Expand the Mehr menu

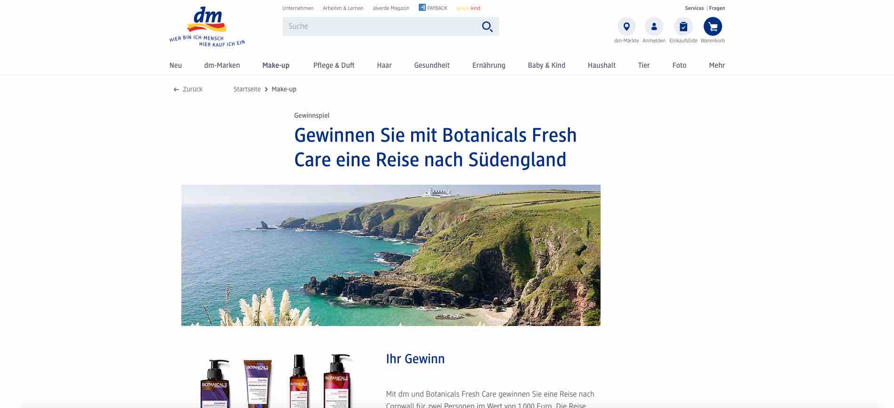pyautogui.click(x=717, y=65)
